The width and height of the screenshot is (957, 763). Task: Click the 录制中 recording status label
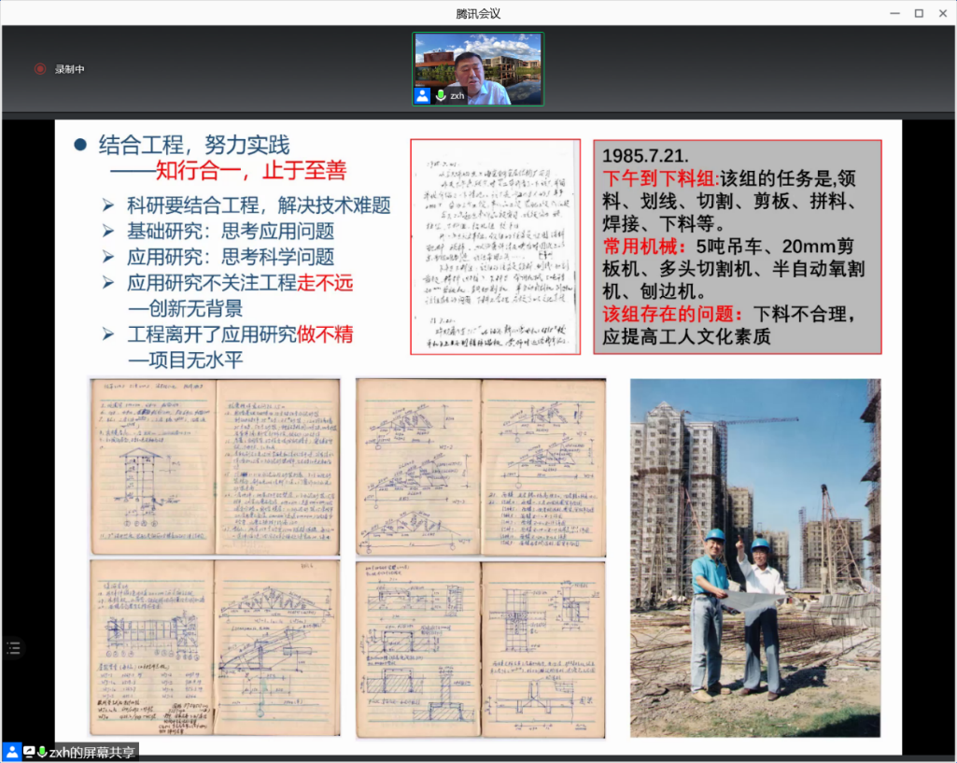70,69
